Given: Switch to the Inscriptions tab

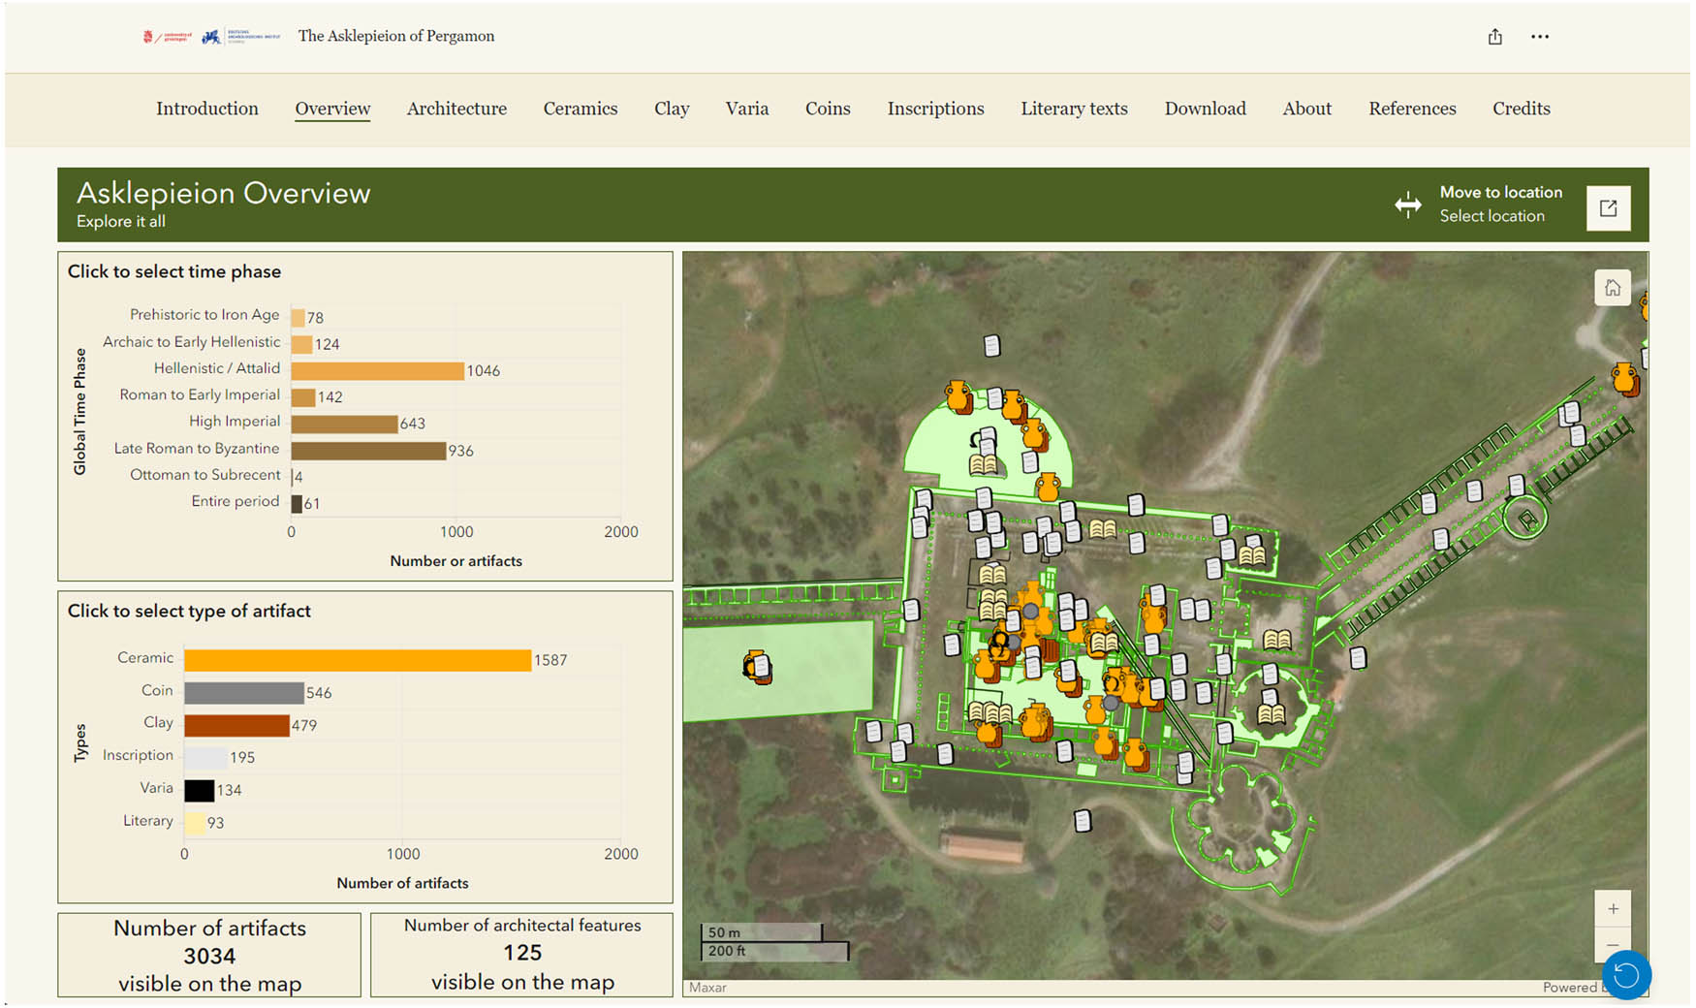Looking at the screenshot, I should 935,109.
